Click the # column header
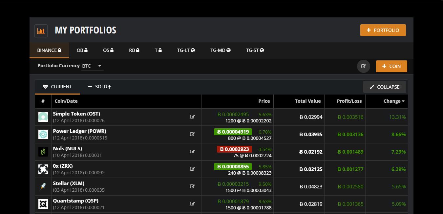Image resolution: width=443 pixels, height=214 pixels. (43, 101)
